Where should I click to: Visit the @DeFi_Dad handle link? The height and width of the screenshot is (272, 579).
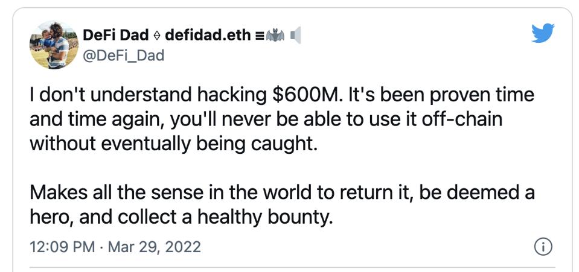123,55
